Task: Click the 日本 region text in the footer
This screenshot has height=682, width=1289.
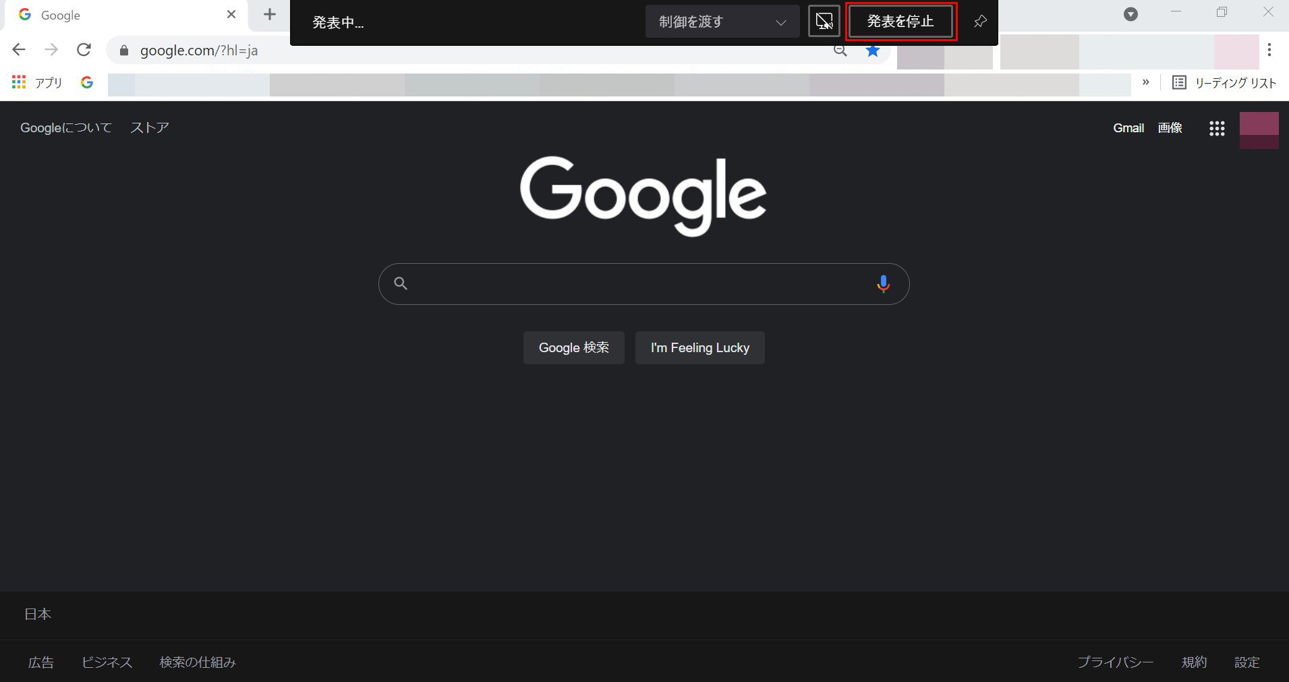Action: [38, 614]
